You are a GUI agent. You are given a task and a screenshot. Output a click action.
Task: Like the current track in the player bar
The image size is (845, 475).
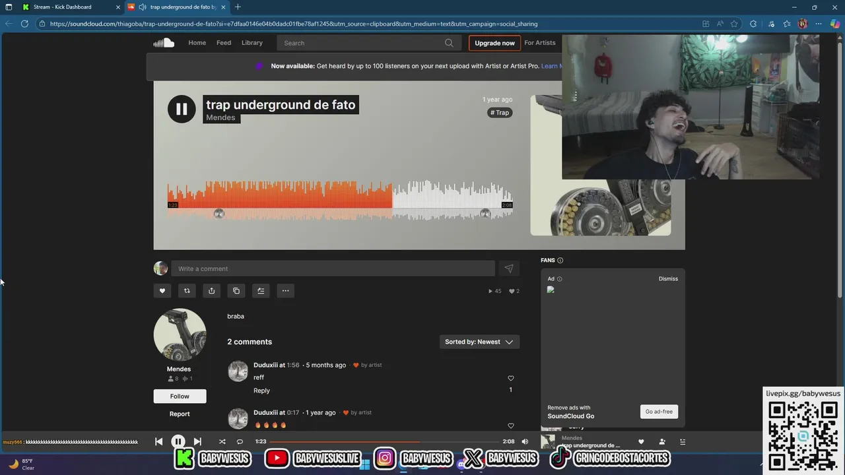(x=640, y=442)
